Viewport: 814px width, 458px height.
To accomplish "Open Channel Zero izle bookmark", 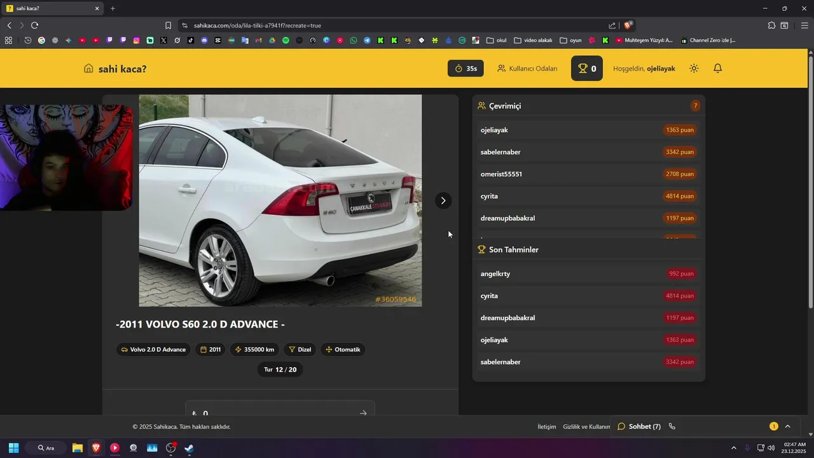I will (x=708, y=40).
